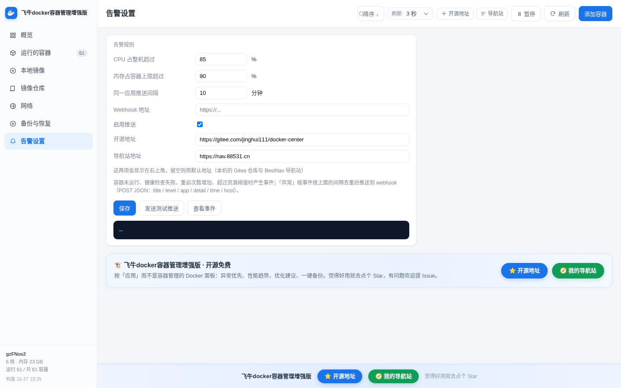Click the 开源地址 gitee URL field
Viewport: 621px width, 388px height.
(302, 140)
